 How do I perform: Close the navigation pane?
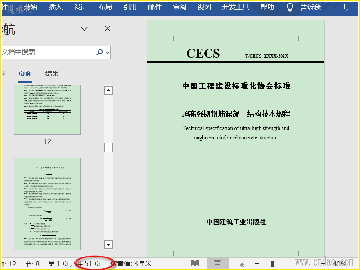pyautogui.click(x=108, y=28)
